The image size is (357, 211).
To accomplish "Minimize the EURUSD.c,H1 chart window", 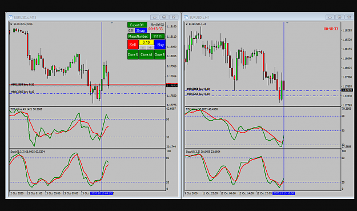I will [x=330, y=17].
